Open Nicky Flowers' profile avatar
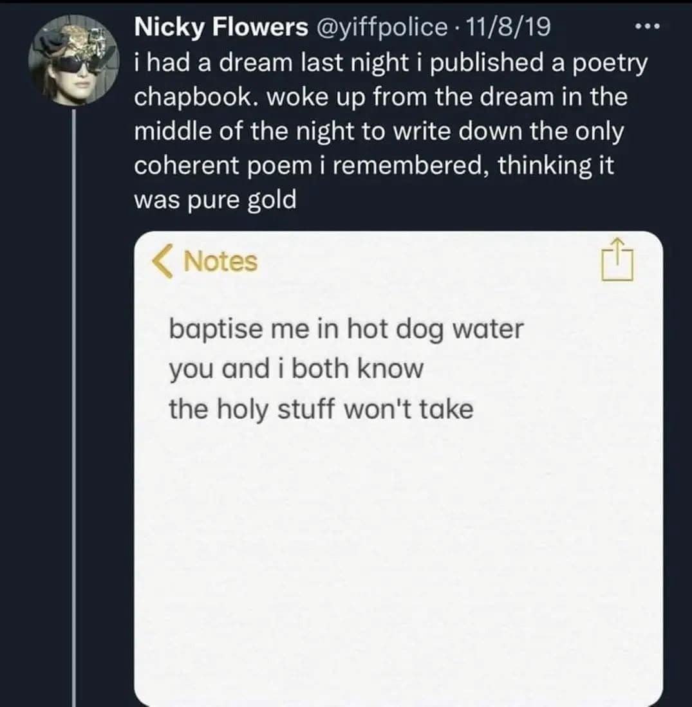 75,61
